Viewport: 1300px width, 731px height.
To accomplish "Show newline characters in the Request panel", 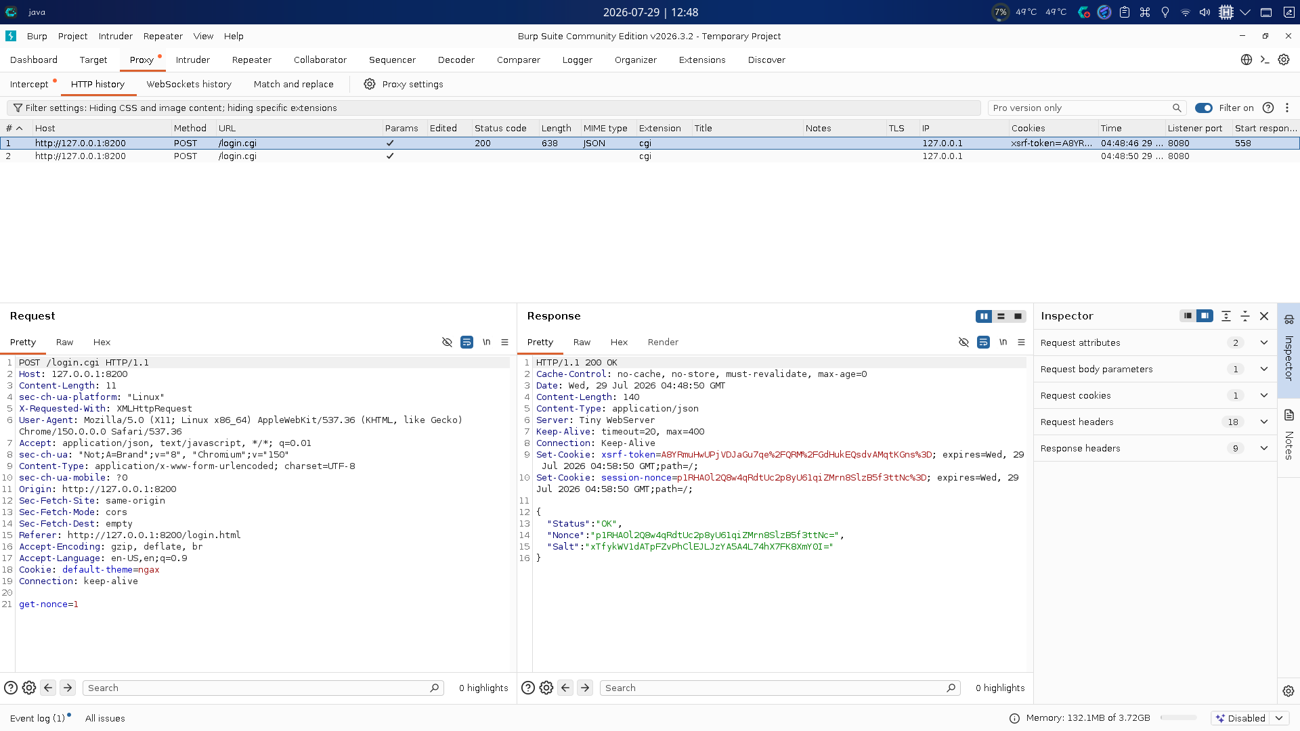I will tap(486, 342).
